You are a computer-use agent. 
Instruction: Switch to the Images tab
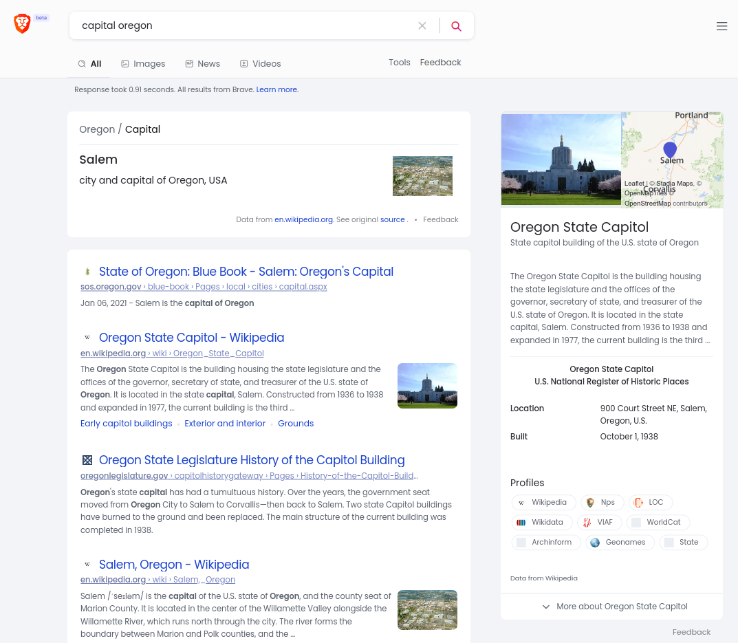click(x=143, y=63)
